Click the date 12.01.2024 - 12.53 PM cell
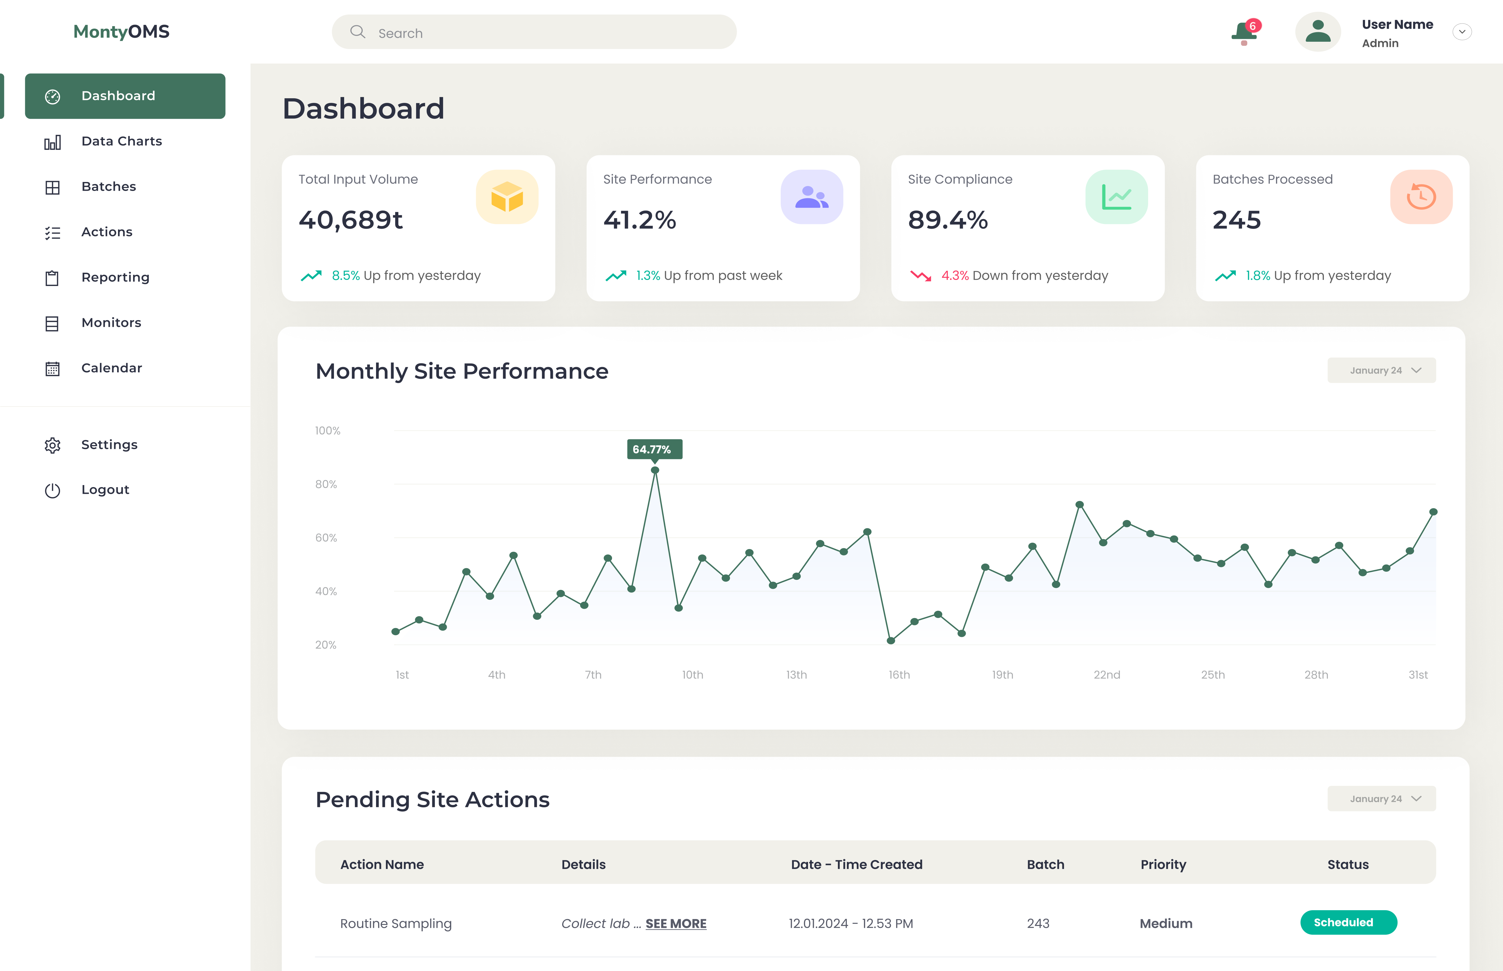1503x971 pixels. [851, 924]
